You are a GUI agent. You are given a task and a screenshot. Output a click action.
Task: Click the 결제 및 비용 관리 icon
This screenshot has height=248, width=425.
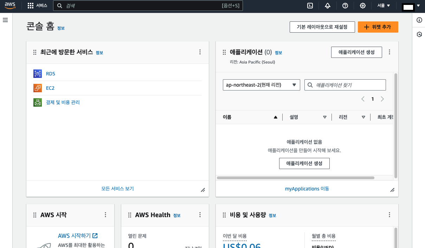[x=38, y=102]
